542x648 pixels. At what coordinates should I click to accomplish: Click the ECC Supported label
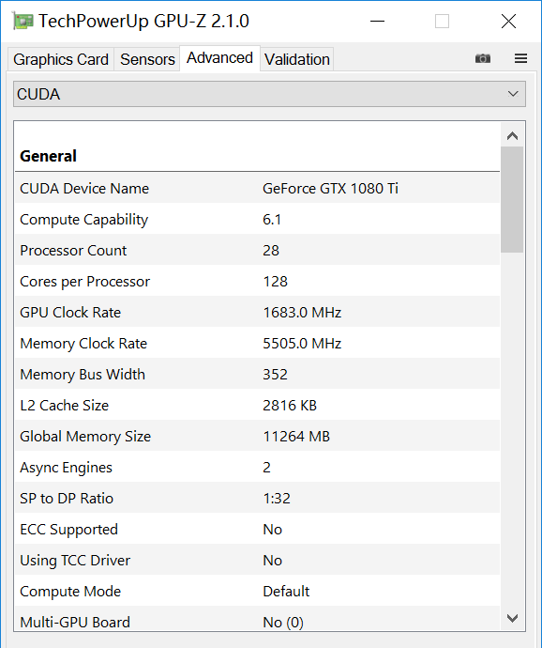click(69, 530)
